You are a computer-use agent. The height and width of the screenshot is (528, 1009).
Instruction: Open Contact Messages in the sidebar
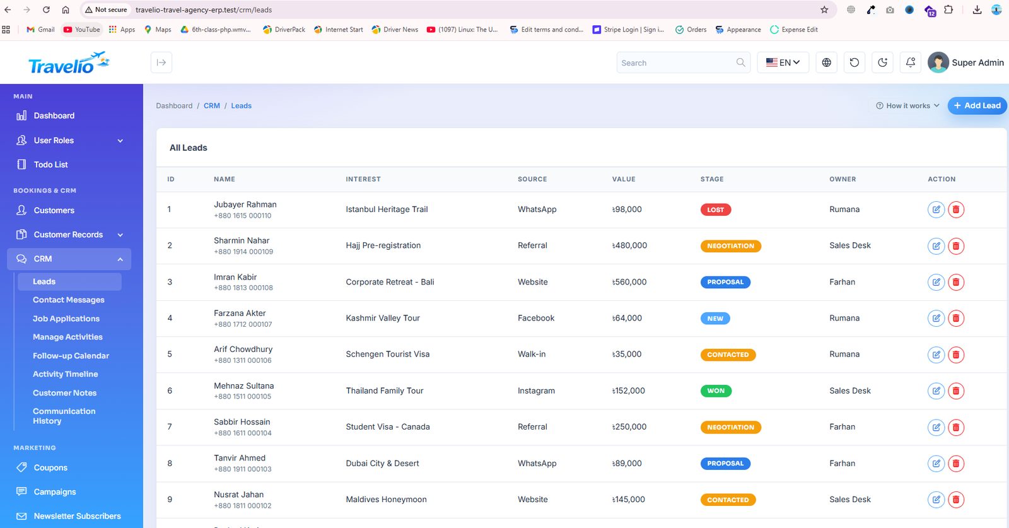point(68,300)
